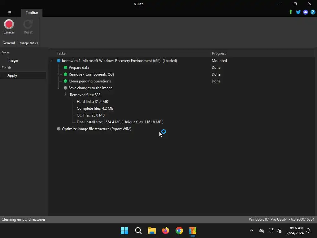The height and width of the screenshot is (238, 317).
Task: Select the Toolbar tab
Action: pyautogui.click(x=32, y=12)
